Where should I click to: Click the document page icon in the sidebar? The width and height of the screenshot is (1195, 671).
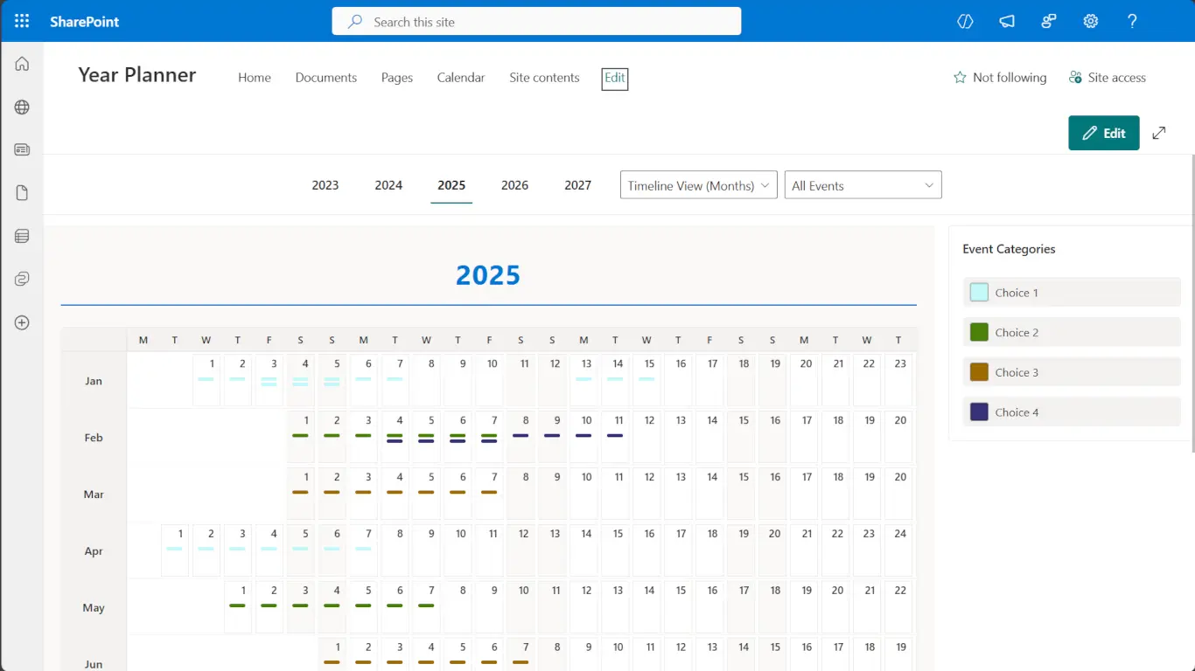(22, 192)
